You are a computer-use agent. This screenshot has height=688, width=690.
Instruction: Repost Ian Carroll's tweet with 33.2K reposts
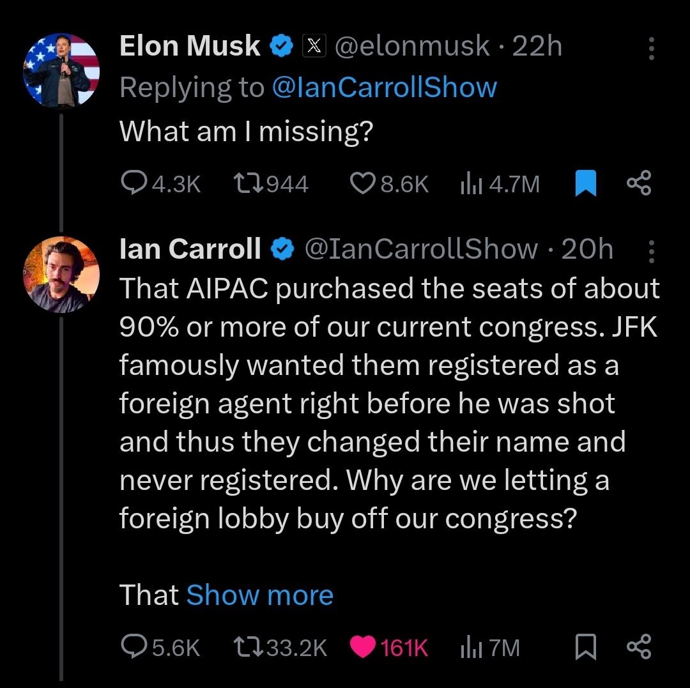(280, 648)
